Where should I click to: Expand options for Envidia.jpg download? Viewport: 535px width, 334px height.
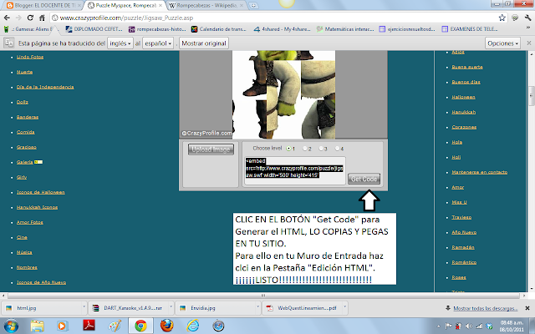coord(258,308)
